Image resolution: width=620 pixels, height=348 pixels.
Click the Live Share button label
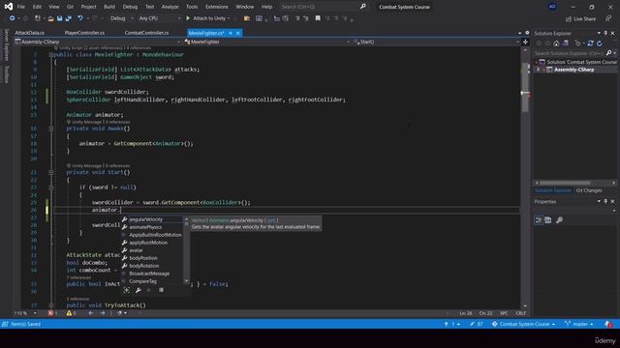pyautogui.click(x=584, y=19)
